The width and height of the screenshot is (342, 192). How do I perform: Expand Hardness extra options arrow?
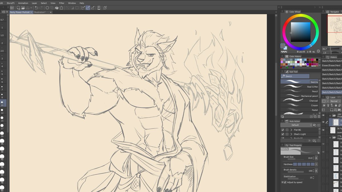click(x=316, y=164)
